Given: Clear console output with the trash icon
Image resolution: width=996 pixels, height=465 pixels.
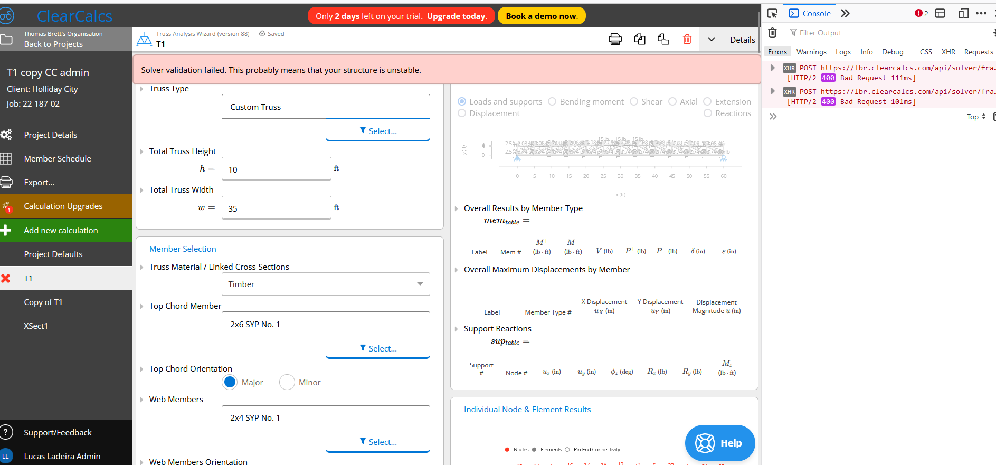Looking at the screenshot, I should [x=772, y=33].
